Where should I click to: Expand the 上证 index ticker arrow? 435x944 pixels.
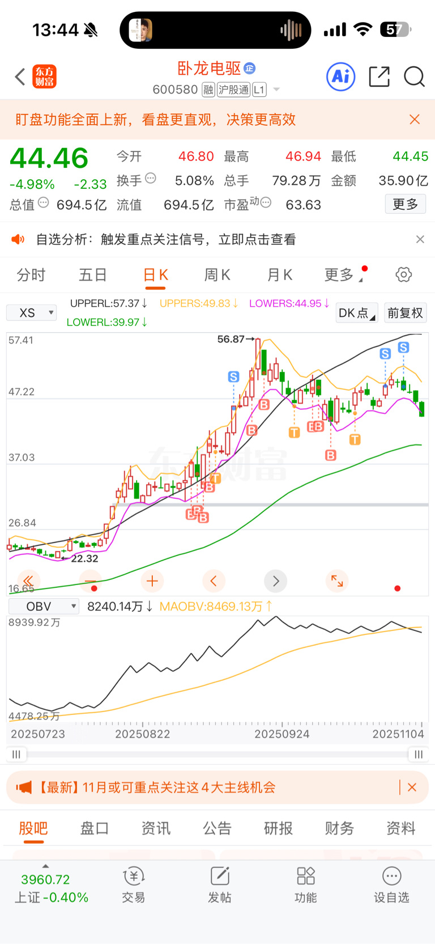point(45,866)
